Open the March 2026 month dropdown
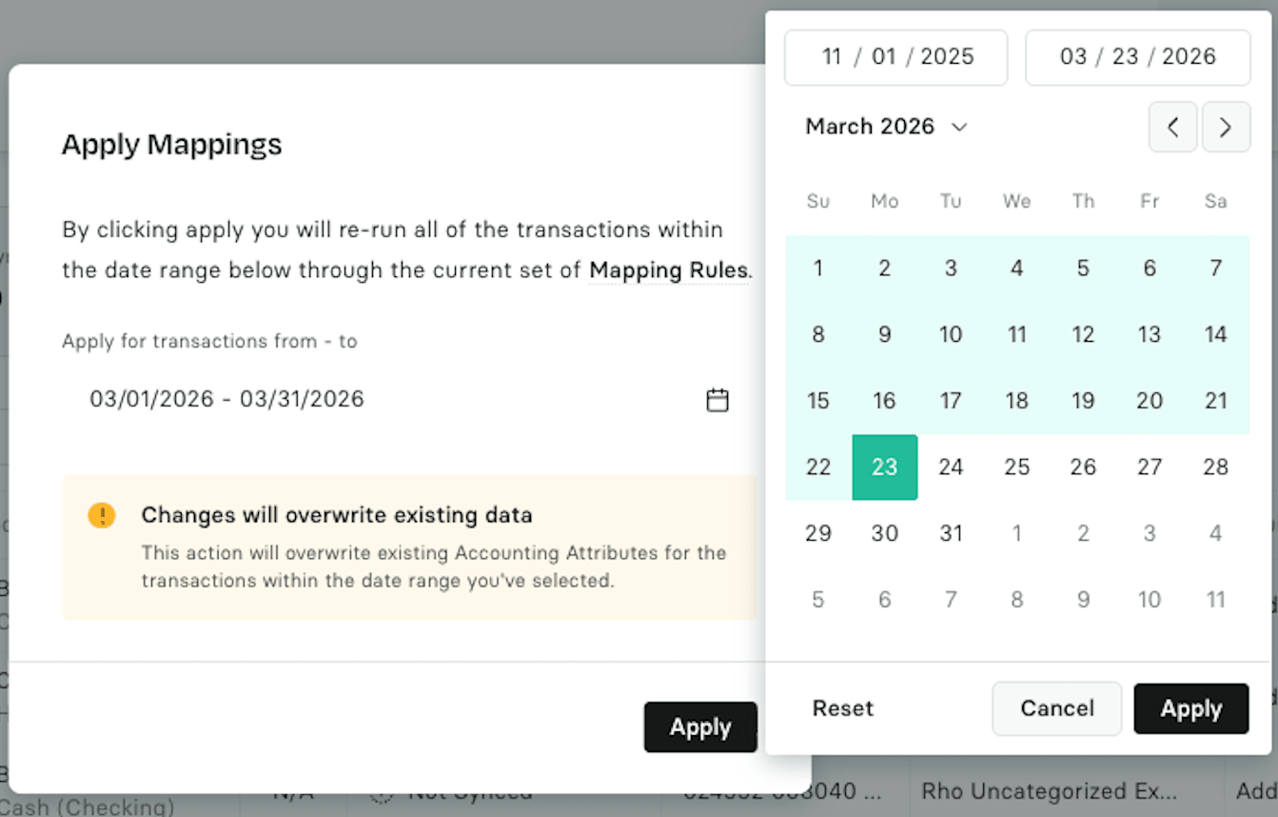Viewport: 1278px width, 817px height. click(x=886, y=127)
